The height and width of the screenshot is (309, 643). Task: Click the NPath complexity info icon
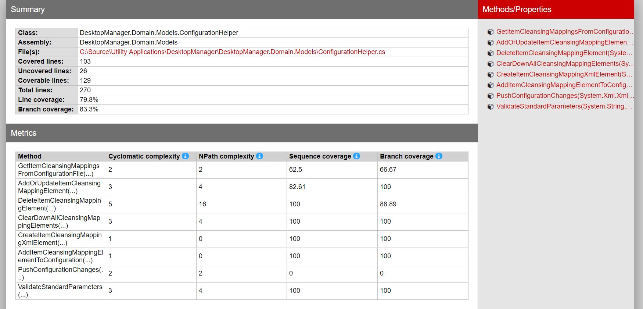click(260, 156)
